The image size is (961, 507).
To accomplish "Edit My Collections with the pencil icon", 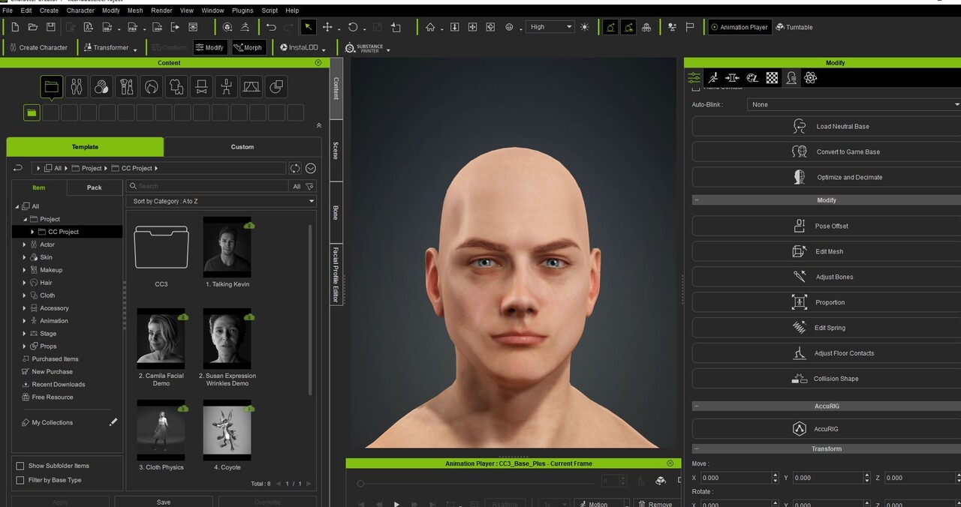I will pyautogui.click(x=113, y=422).
